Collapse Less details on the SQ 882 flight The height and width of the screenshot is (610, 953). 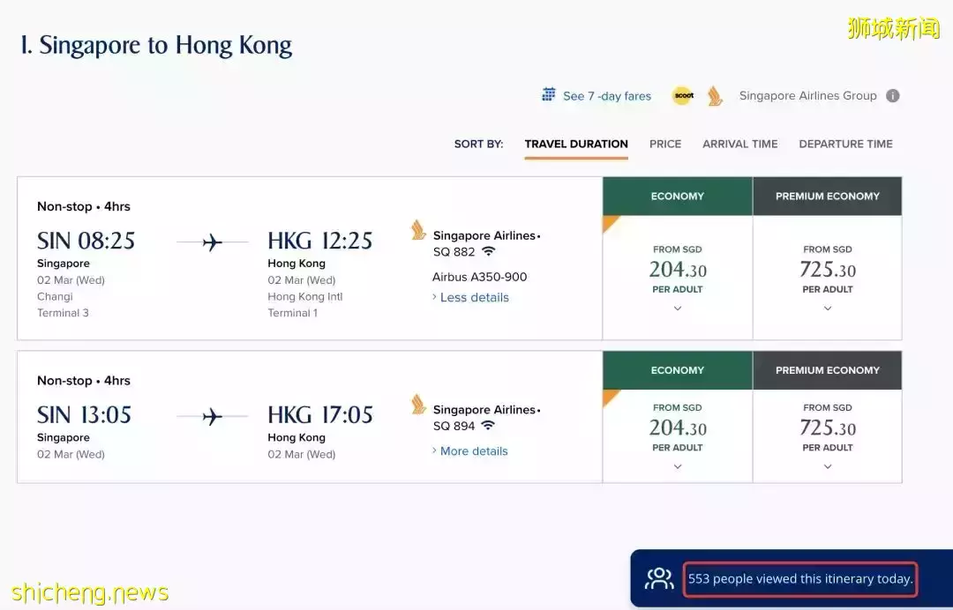(x=474, y=297)
